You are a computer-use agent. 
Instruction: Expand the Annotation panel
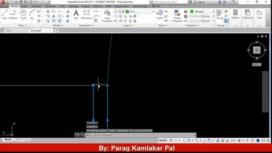pos(86,25)
